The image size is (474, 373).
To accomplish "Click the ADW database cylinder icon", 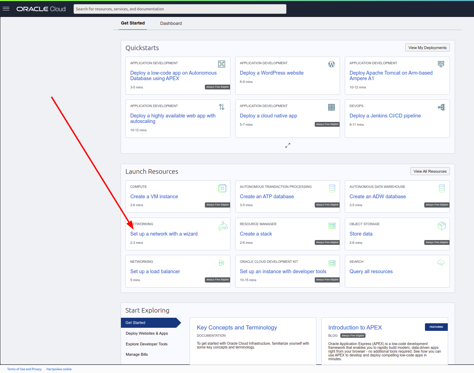I will click(442, 188).
